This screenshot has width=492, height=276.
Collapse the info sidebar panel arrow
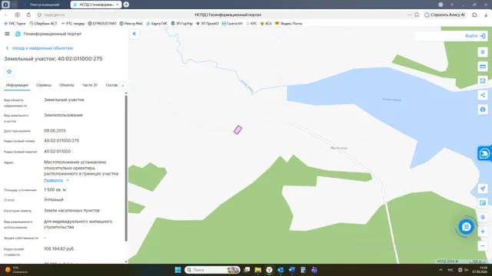[135, 34]
